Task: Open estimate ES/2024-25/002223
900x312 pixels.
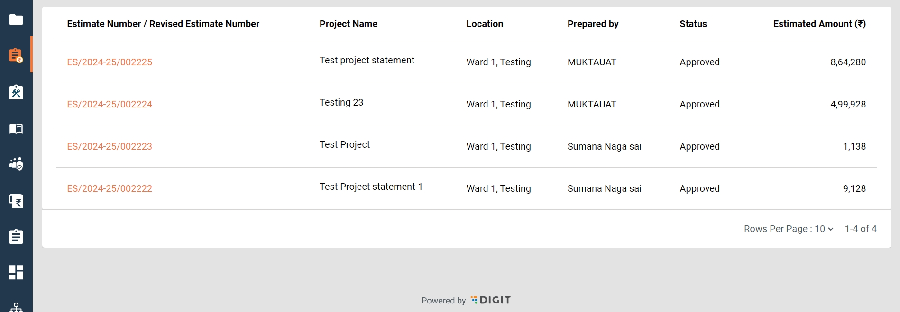Action: [110, 147]
